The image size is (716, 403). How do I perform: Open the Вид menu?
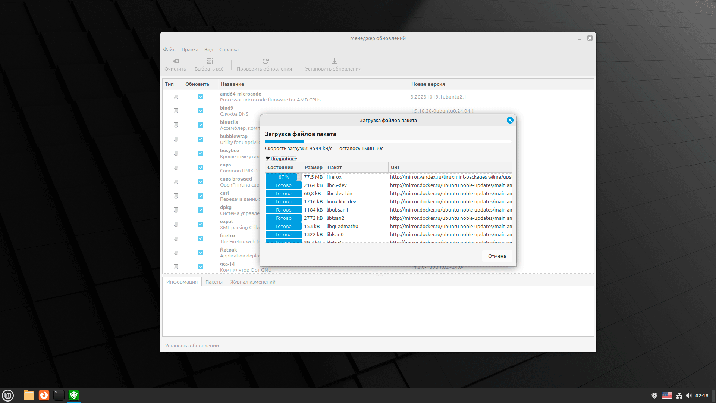(x=208, y=50)
